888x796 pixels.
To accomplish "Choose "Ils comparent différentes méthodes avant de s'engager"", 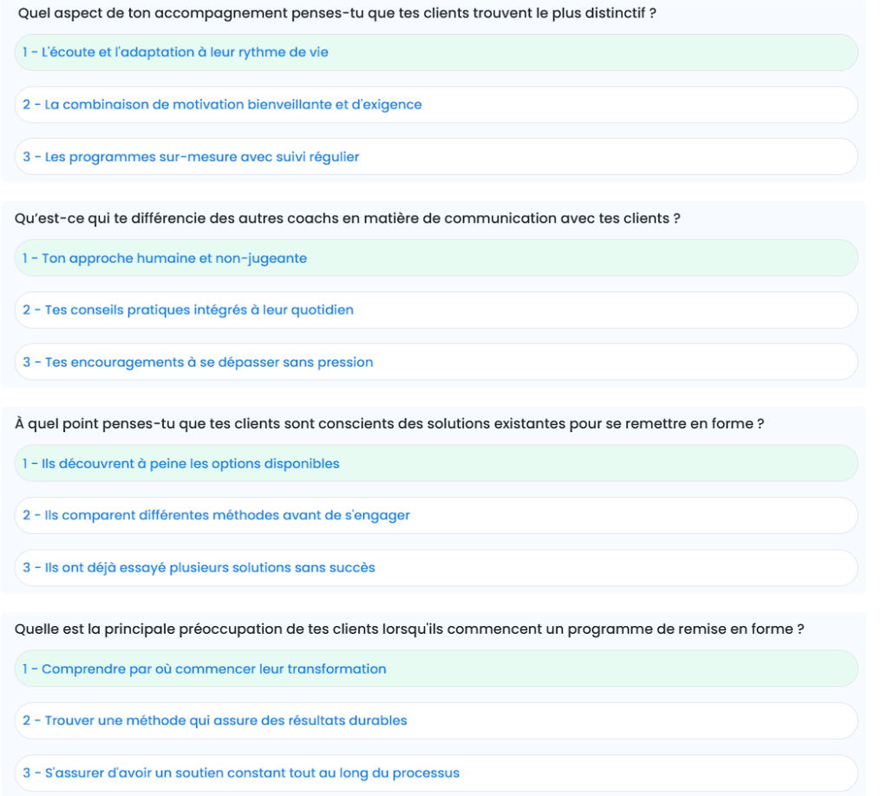I will point(436,516).
